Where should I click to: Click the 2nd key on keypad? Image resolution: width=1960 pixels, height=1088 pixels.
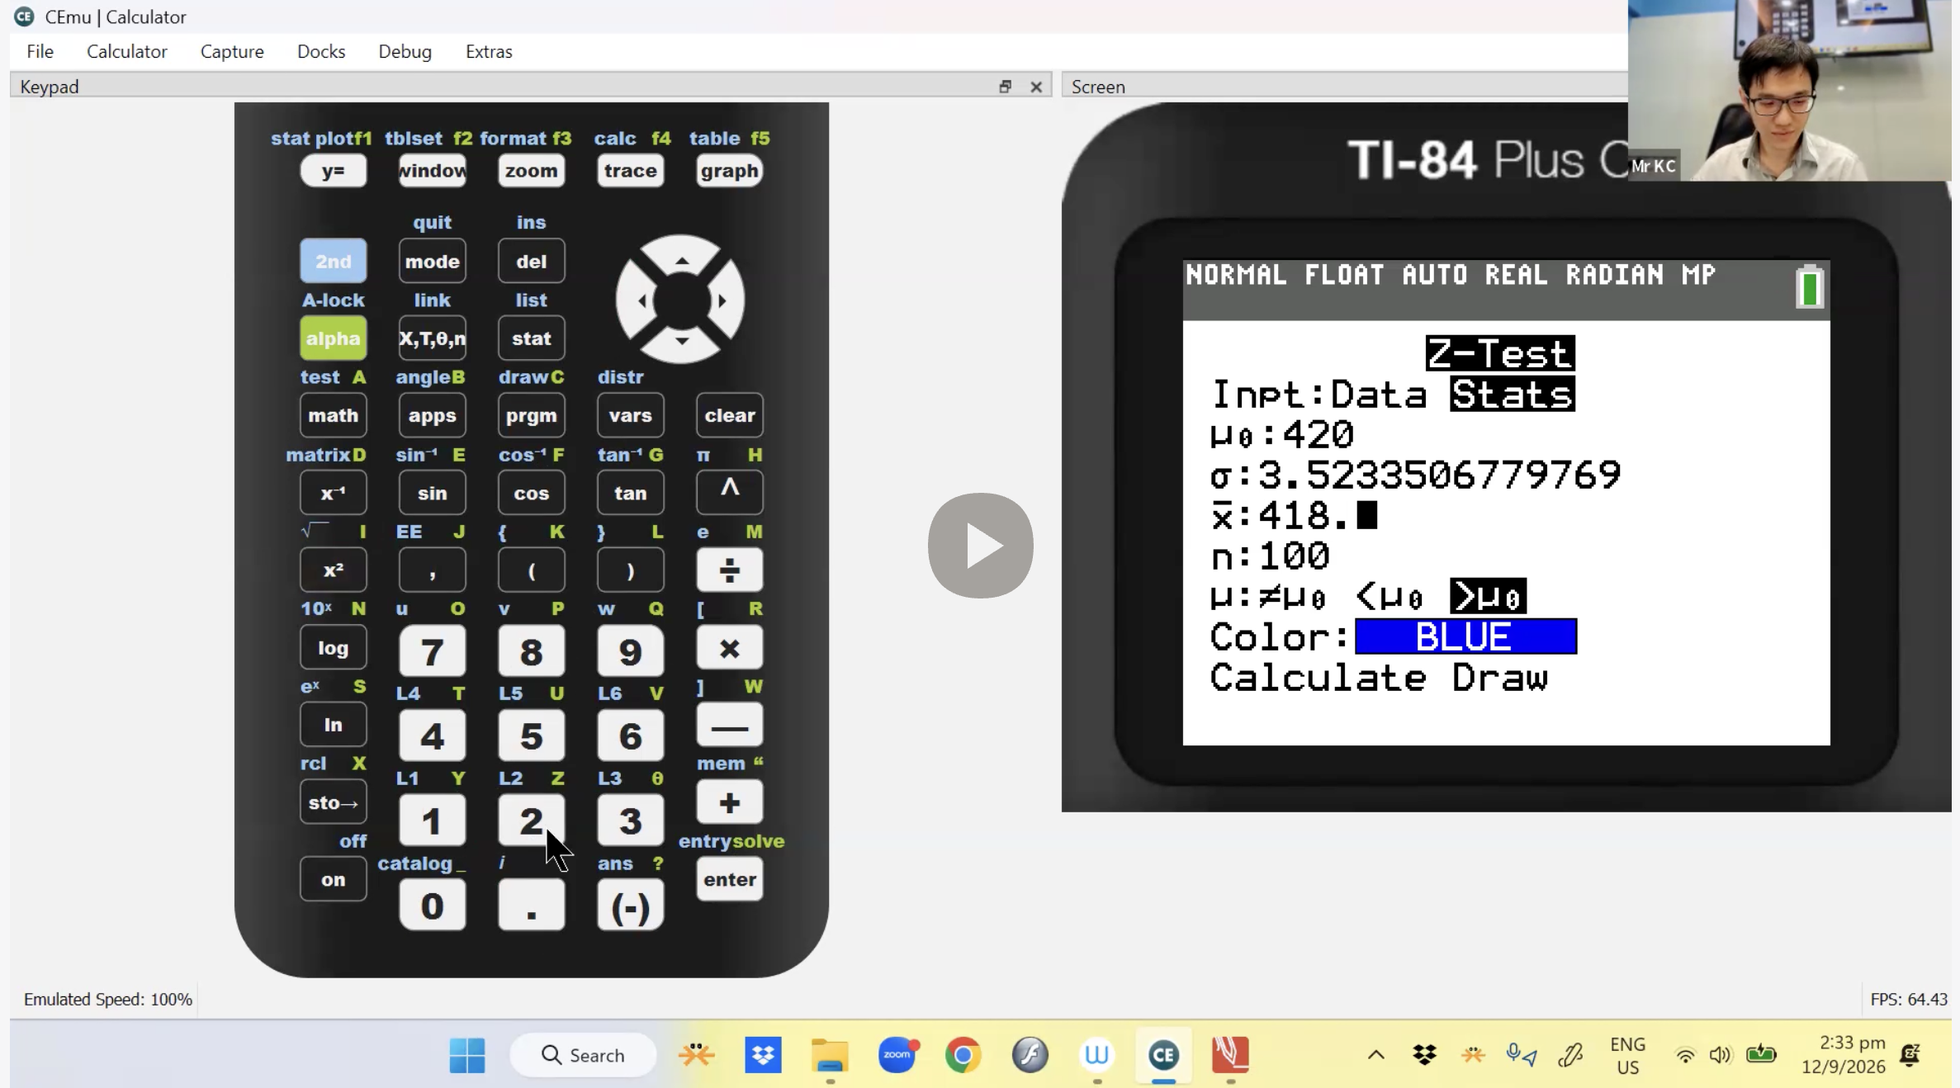tap(333, 261)
